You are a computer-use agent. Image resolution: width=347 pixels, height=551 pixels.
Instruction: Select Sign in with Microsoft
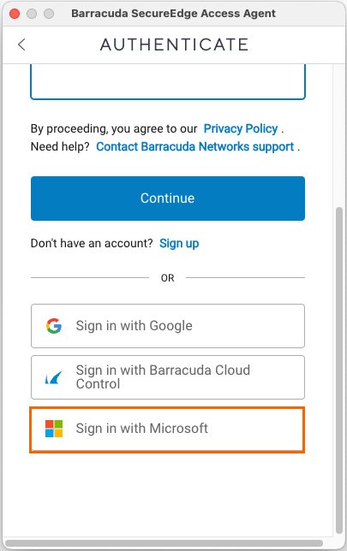[167, 430]
